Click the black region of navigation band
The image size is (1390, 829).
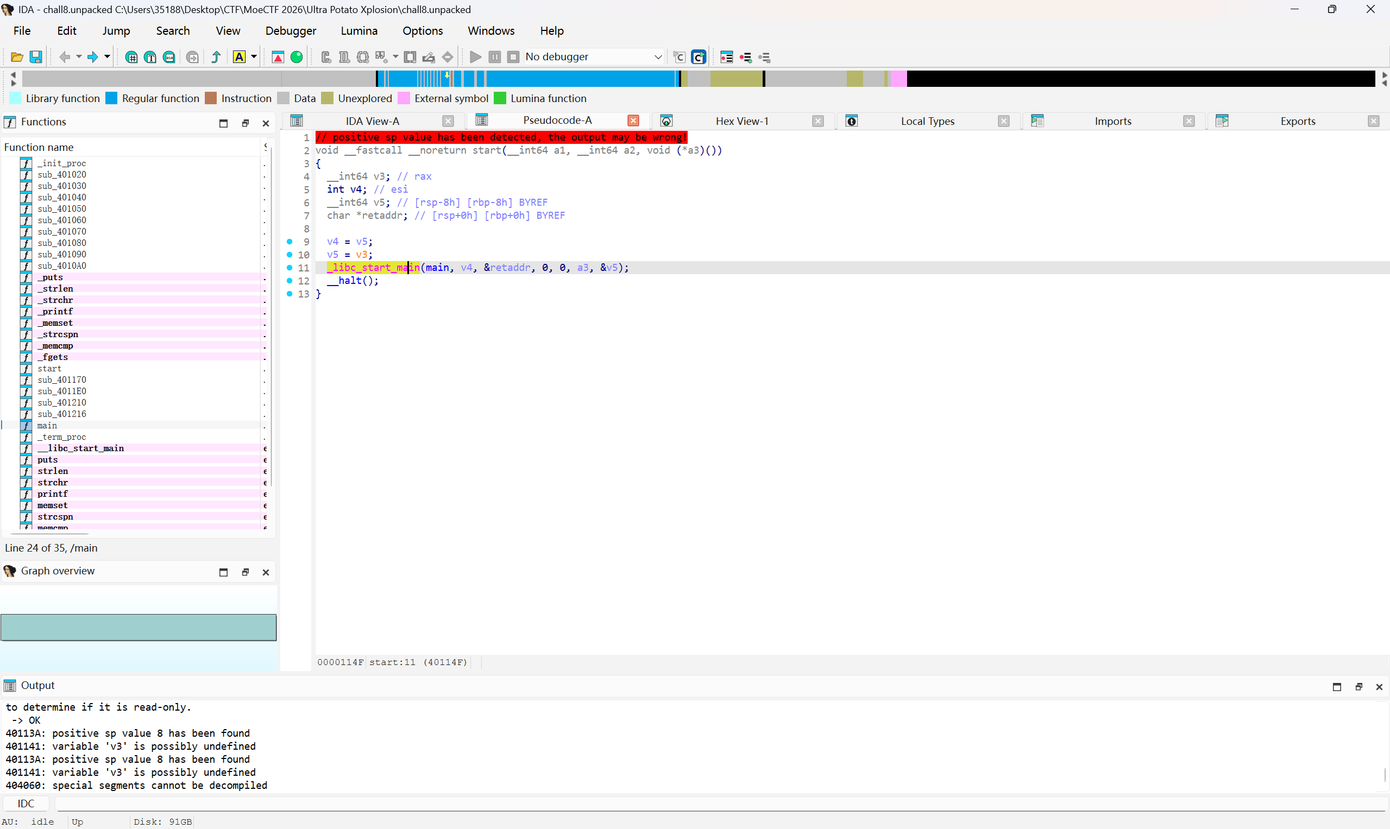click(x=1140, y=79)
